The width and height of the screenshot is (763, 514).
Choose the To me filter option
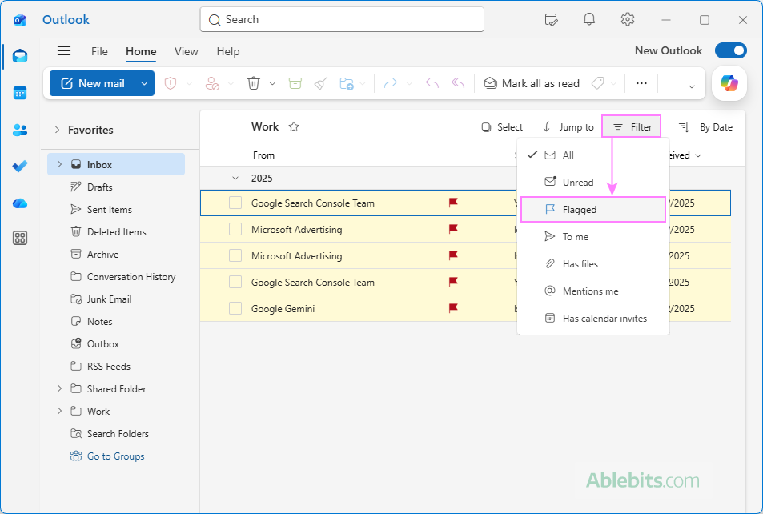coord(593,236)
